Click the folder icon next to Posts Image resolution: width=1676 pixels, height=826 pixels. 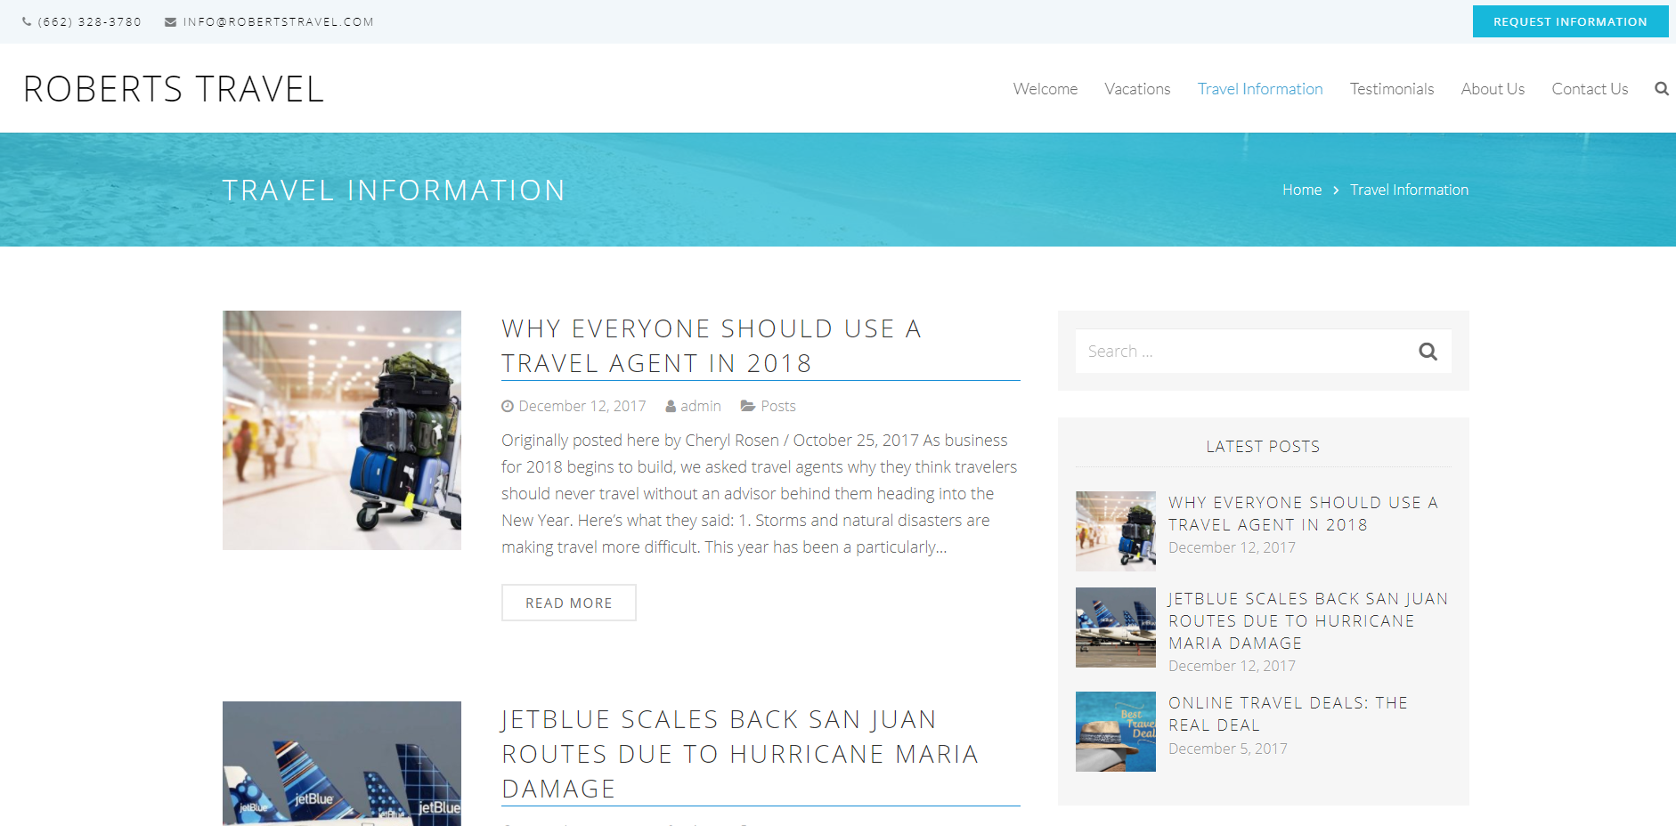748,406
